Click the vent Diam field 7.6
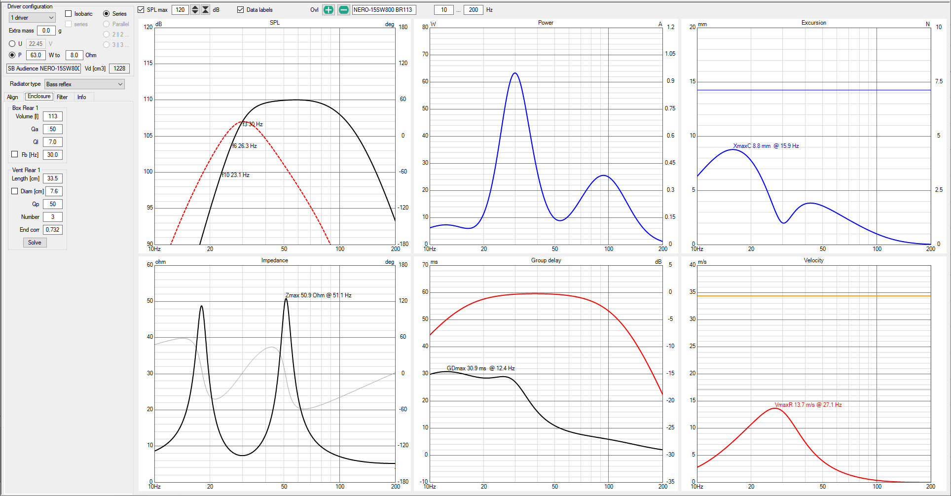The width and height of the screenshot is (951, 496). click(54, 191)
